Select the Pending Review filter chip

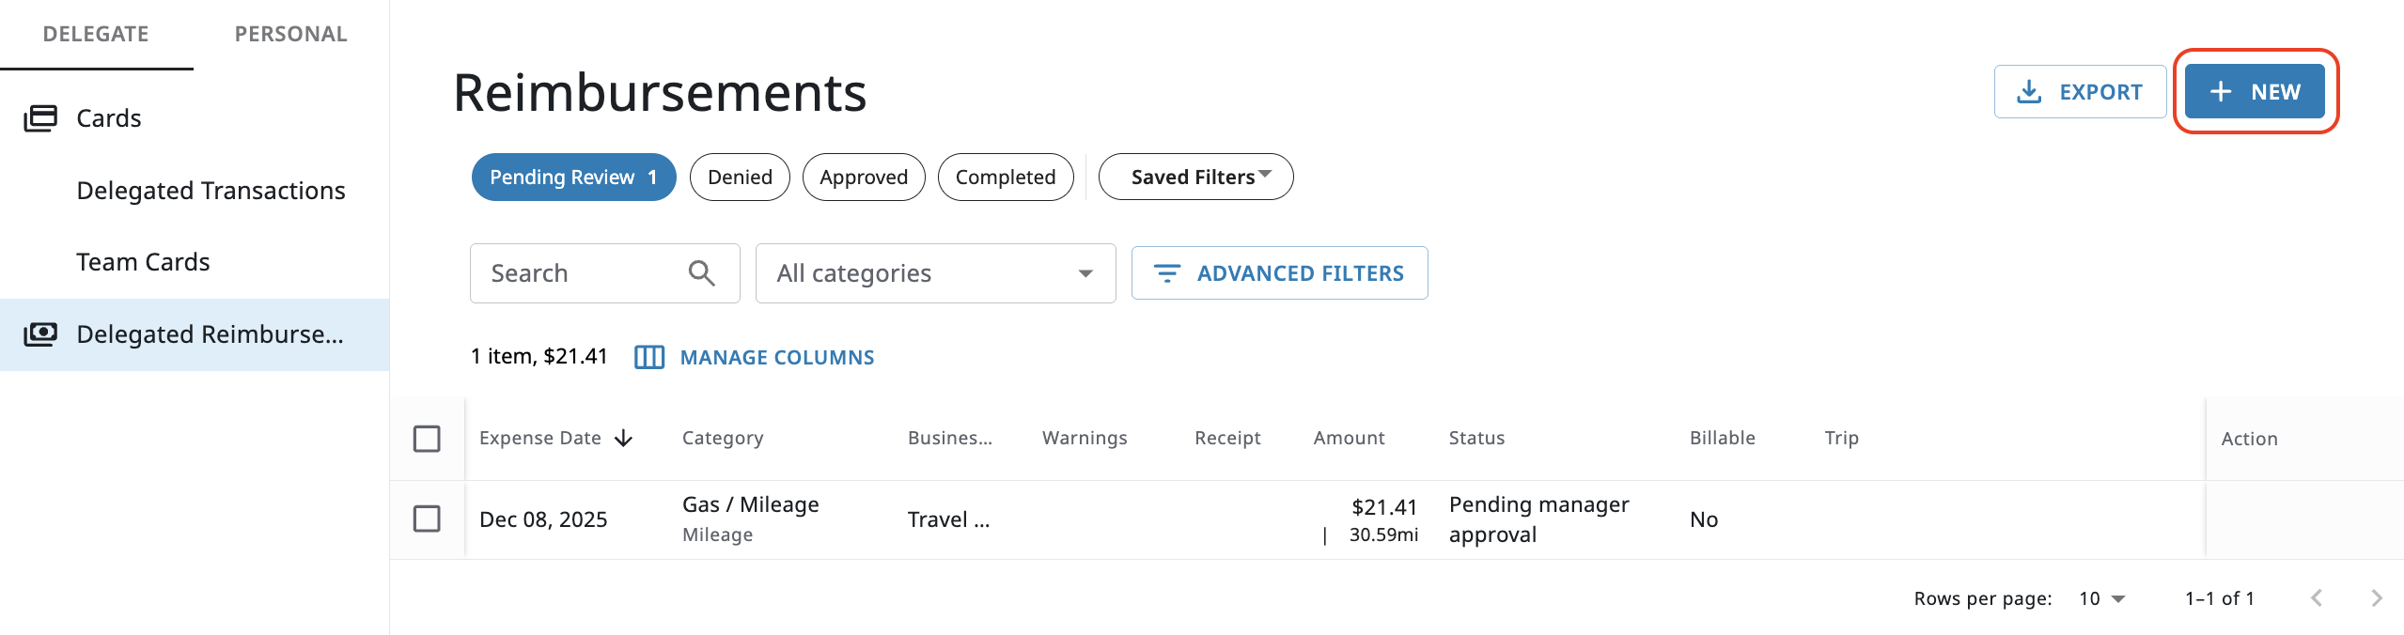tap(573, 178)
